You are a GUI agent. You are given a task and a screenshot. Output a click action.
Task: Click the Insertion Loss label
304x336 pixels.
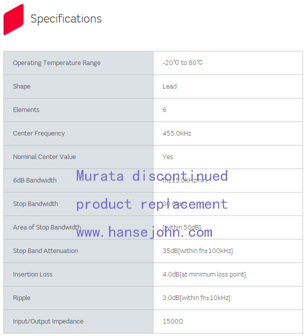32,274
